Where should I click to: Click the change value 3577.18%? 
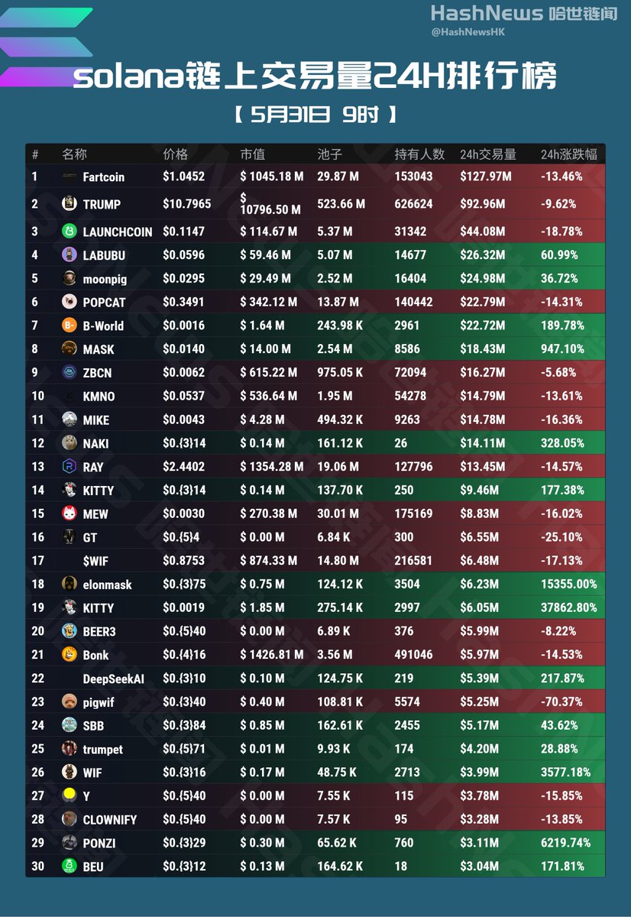565,772
